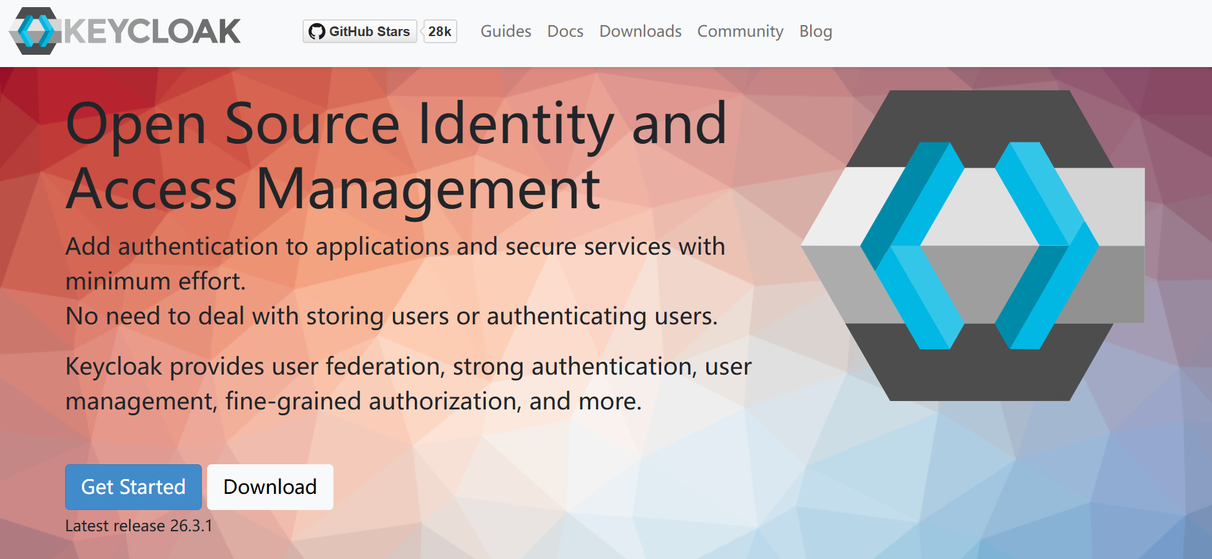Click the Latest release 26.3.1 text
Viewport: 1212px width, 559px height.
coord(139,525)
